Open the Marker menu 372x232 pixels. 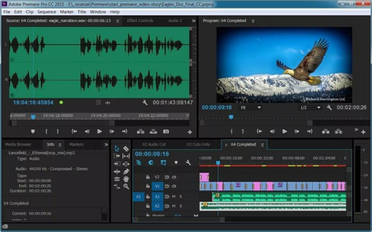tap(67, 11)
